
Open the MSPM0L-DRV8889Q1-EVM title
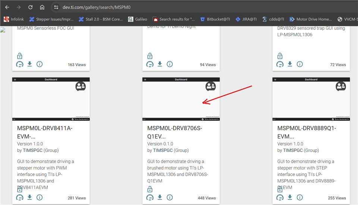(307, 132)
